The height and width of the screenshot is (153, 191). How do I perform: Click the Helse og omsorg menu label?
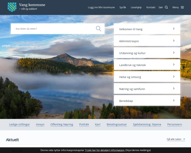coord(130,77)
